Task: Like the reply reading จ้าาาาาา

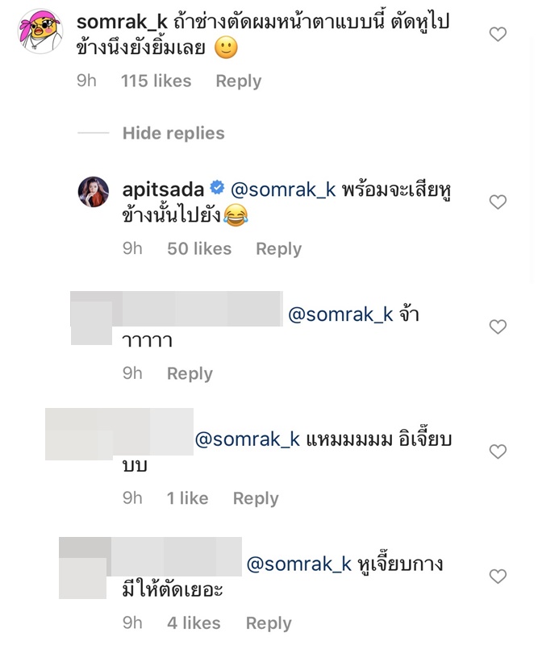Action: pyautogui.click(x=498, y=327)
